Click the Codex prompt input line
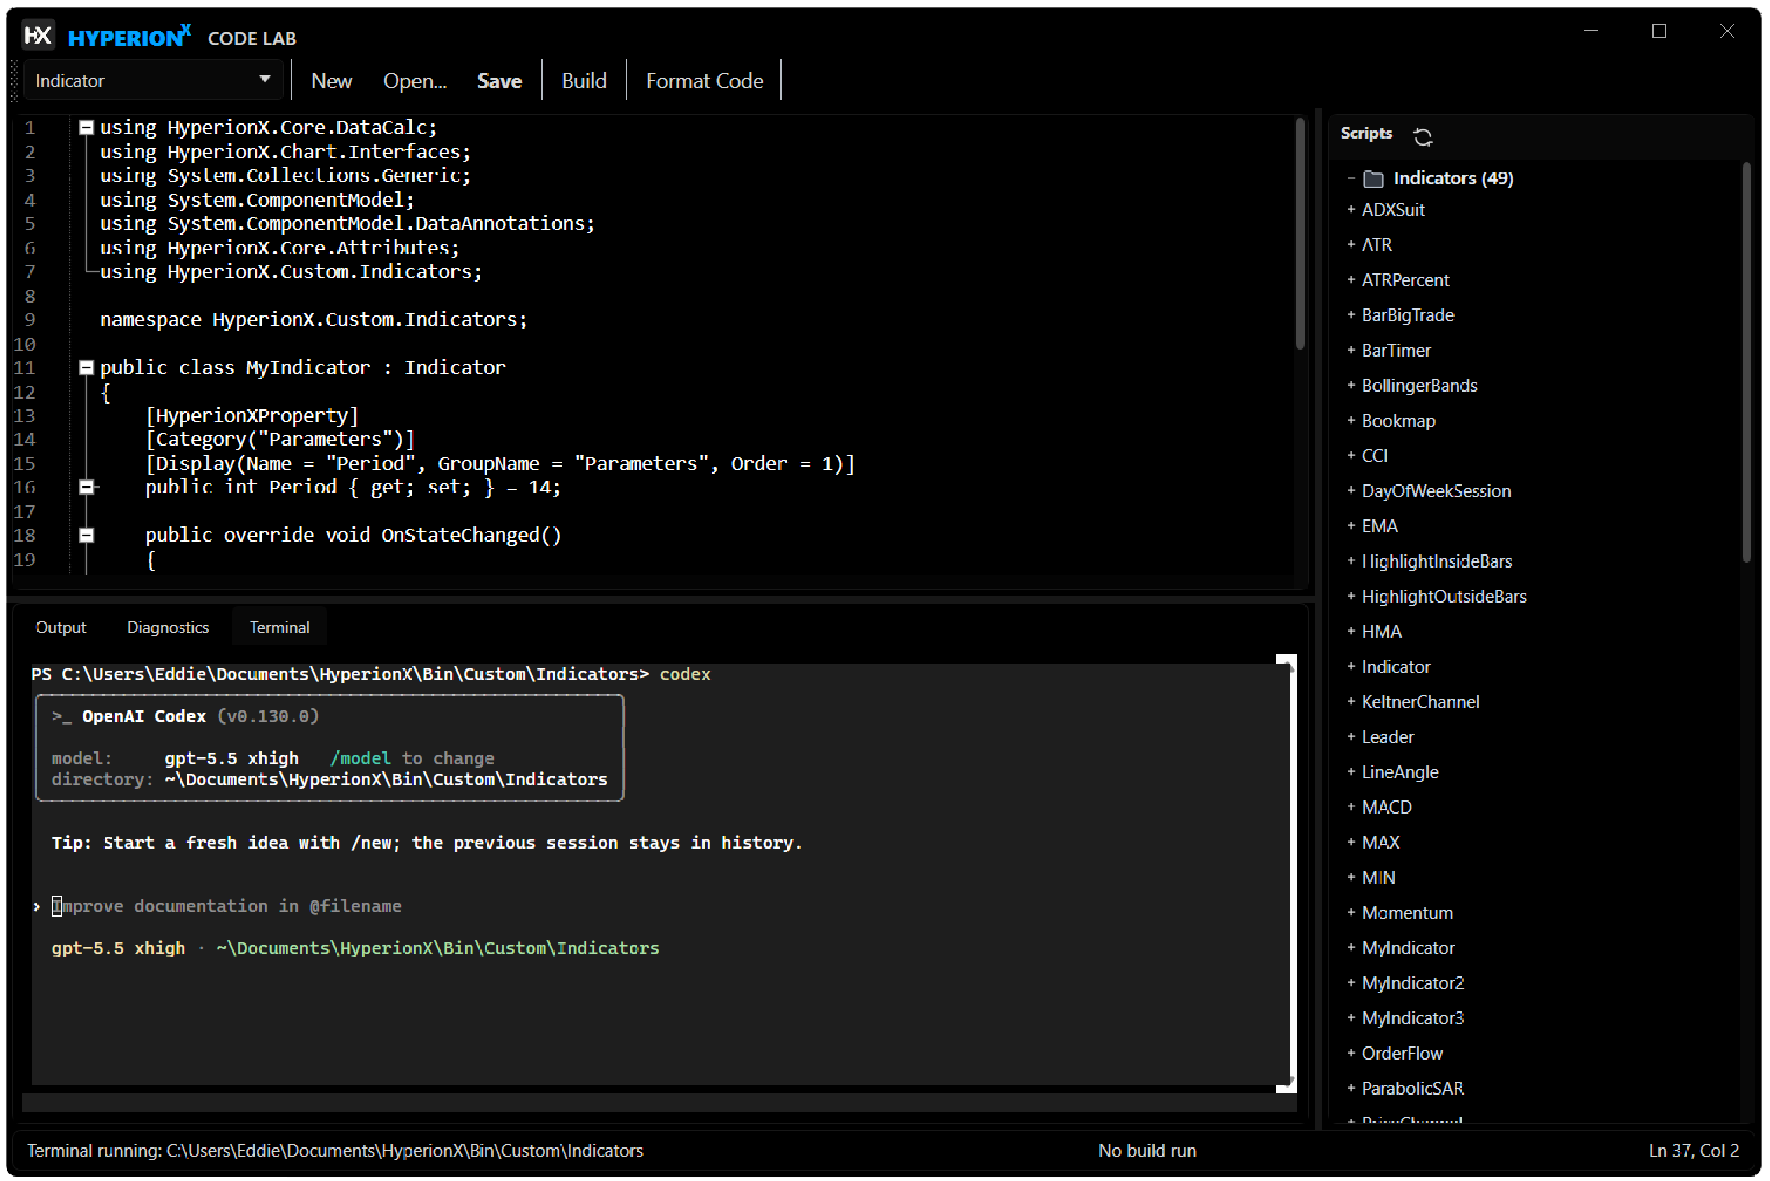This screenshot has height=1181, width=1770. click(226, 906)
